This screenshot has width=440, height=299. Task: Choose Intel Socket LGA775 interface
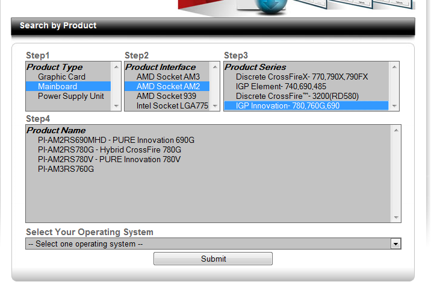tap(167, 105)
